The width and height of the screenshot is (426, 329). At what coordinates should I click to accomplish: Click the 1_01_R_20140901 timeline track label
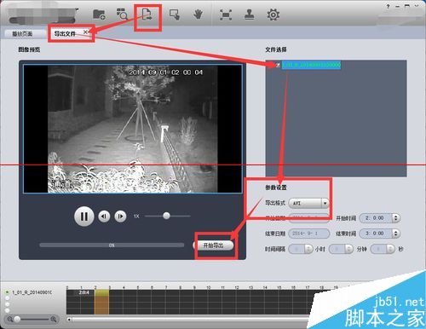click(x=32, y=292)
